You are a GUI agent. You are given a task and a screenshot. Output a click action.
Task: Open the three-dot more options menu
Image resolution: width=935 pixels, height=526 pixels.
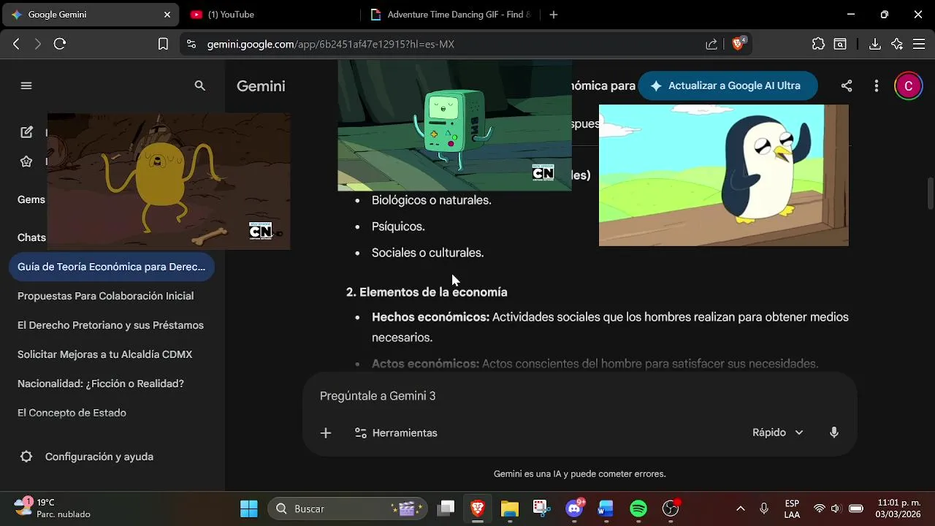pos(877,85)
